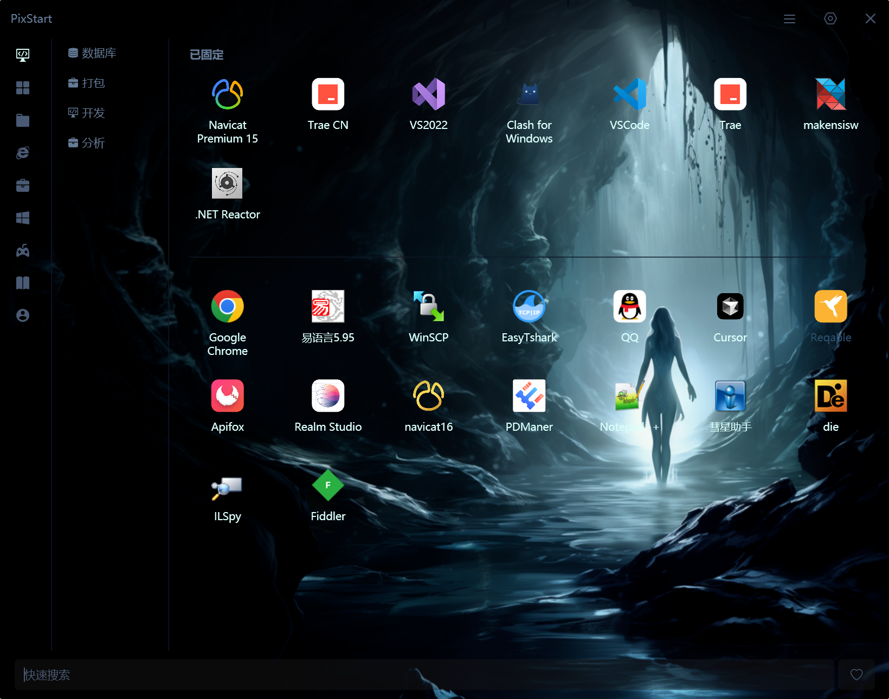The width and height of the screenshot is (889, 699).
Task: Click the heart favorites button
Action: (856, 675)
